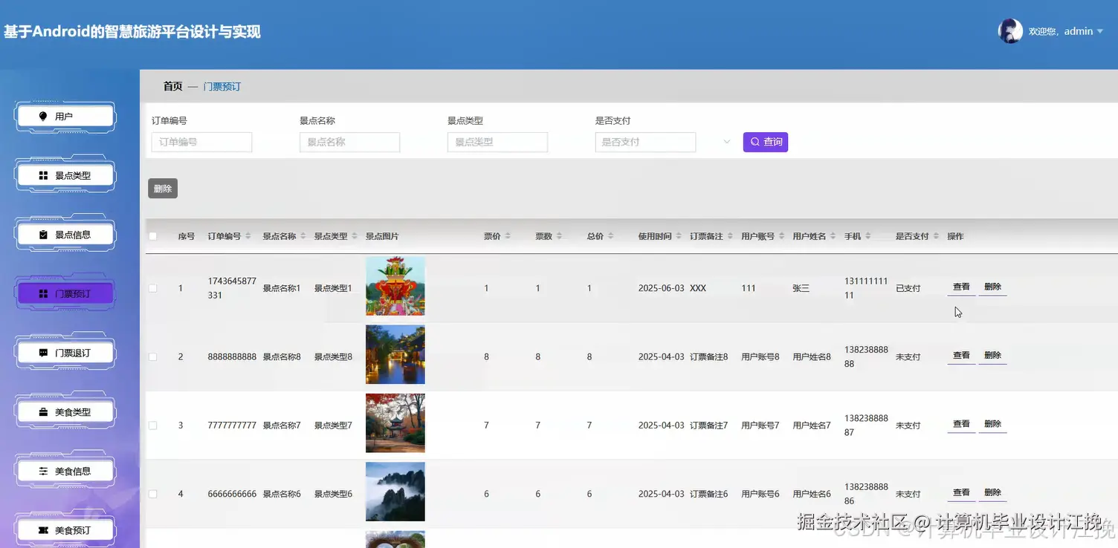Click the 订单编号 input field

click(201, 142)
